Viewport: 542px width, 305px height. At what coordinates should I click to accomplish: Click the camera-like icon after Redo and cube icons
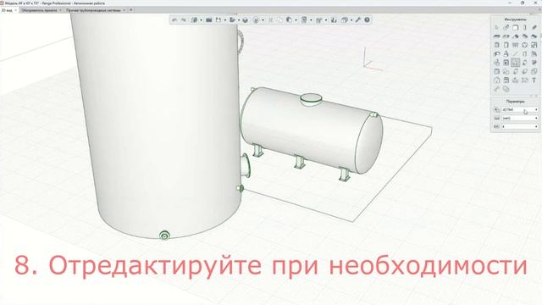pos(209,20)
